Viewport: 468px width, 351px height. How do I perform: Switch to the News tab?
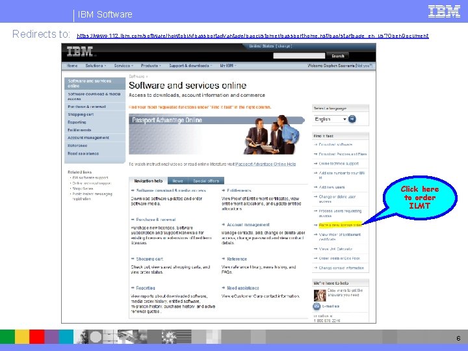(x=178, y=181)
